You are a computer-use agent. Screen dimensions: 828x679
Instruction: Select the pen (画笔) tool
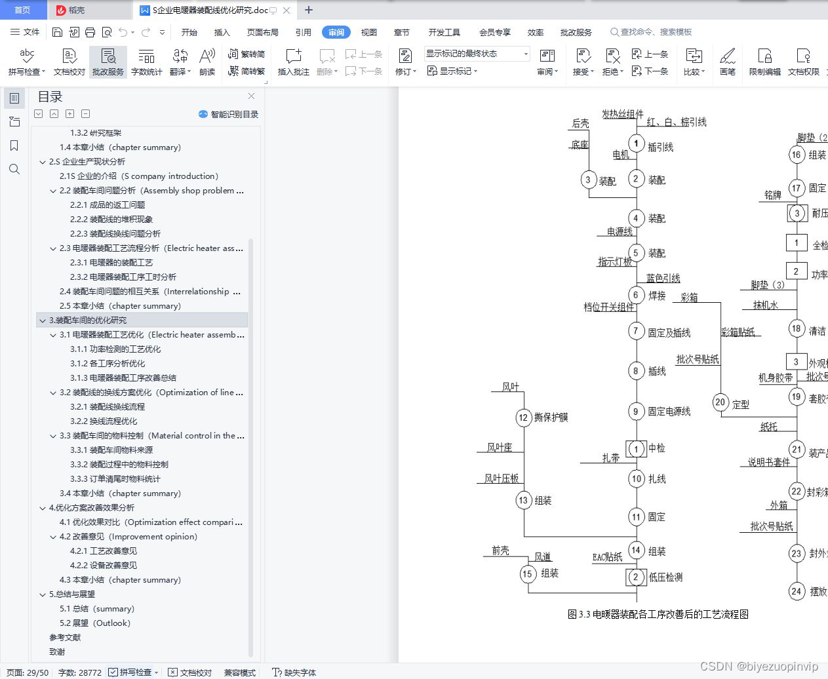coord(728,62)
